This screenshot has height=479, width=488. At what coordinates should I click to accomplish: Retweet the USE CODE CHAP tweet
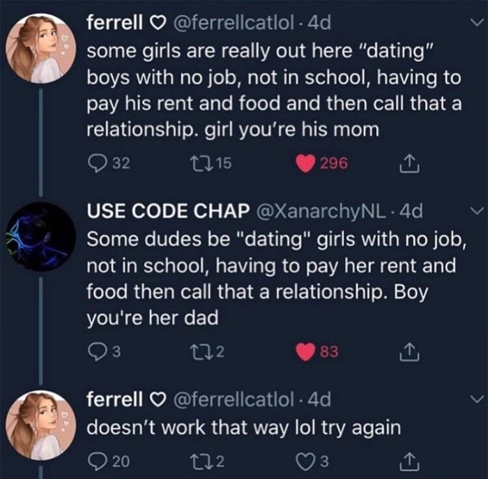[x=197, y=351]
